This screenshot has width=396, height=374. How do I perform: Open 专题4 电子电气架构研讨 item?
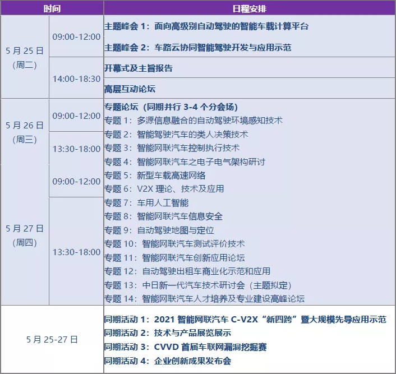coord(185,161)
